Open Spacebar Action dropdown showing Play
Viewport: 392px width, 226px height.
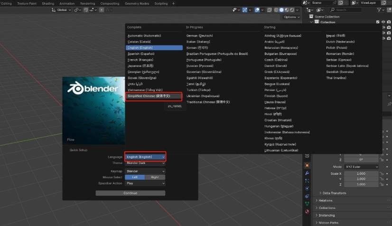coord(145,183)
